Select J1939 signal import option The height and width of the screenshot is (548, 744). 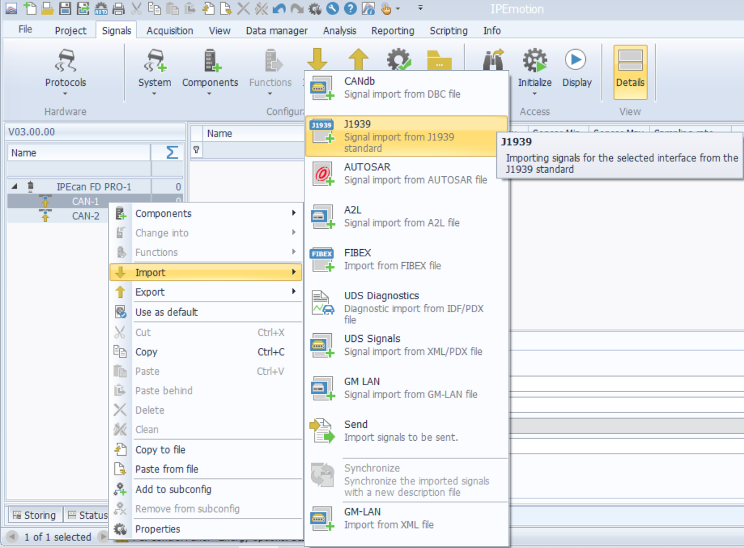click(x=407, y=136)
